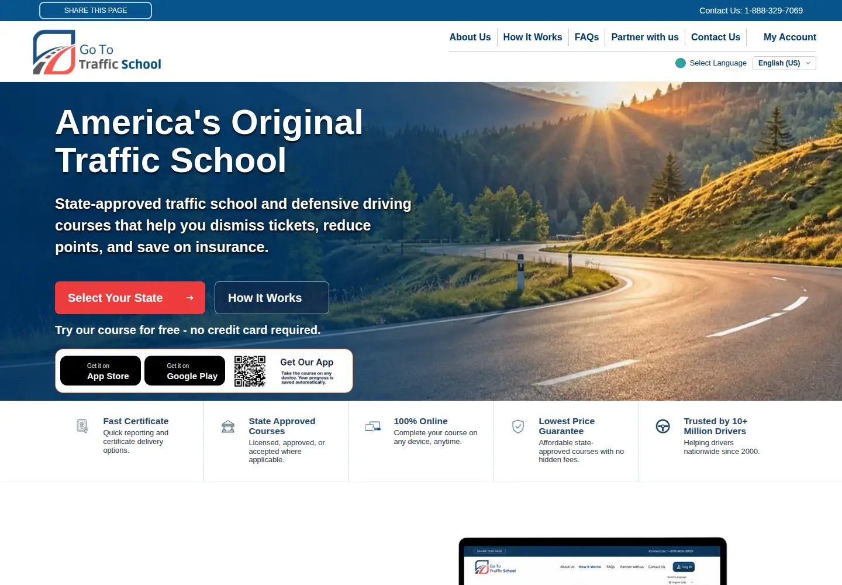Click the globe icon beside Select Language

(681, 63)
